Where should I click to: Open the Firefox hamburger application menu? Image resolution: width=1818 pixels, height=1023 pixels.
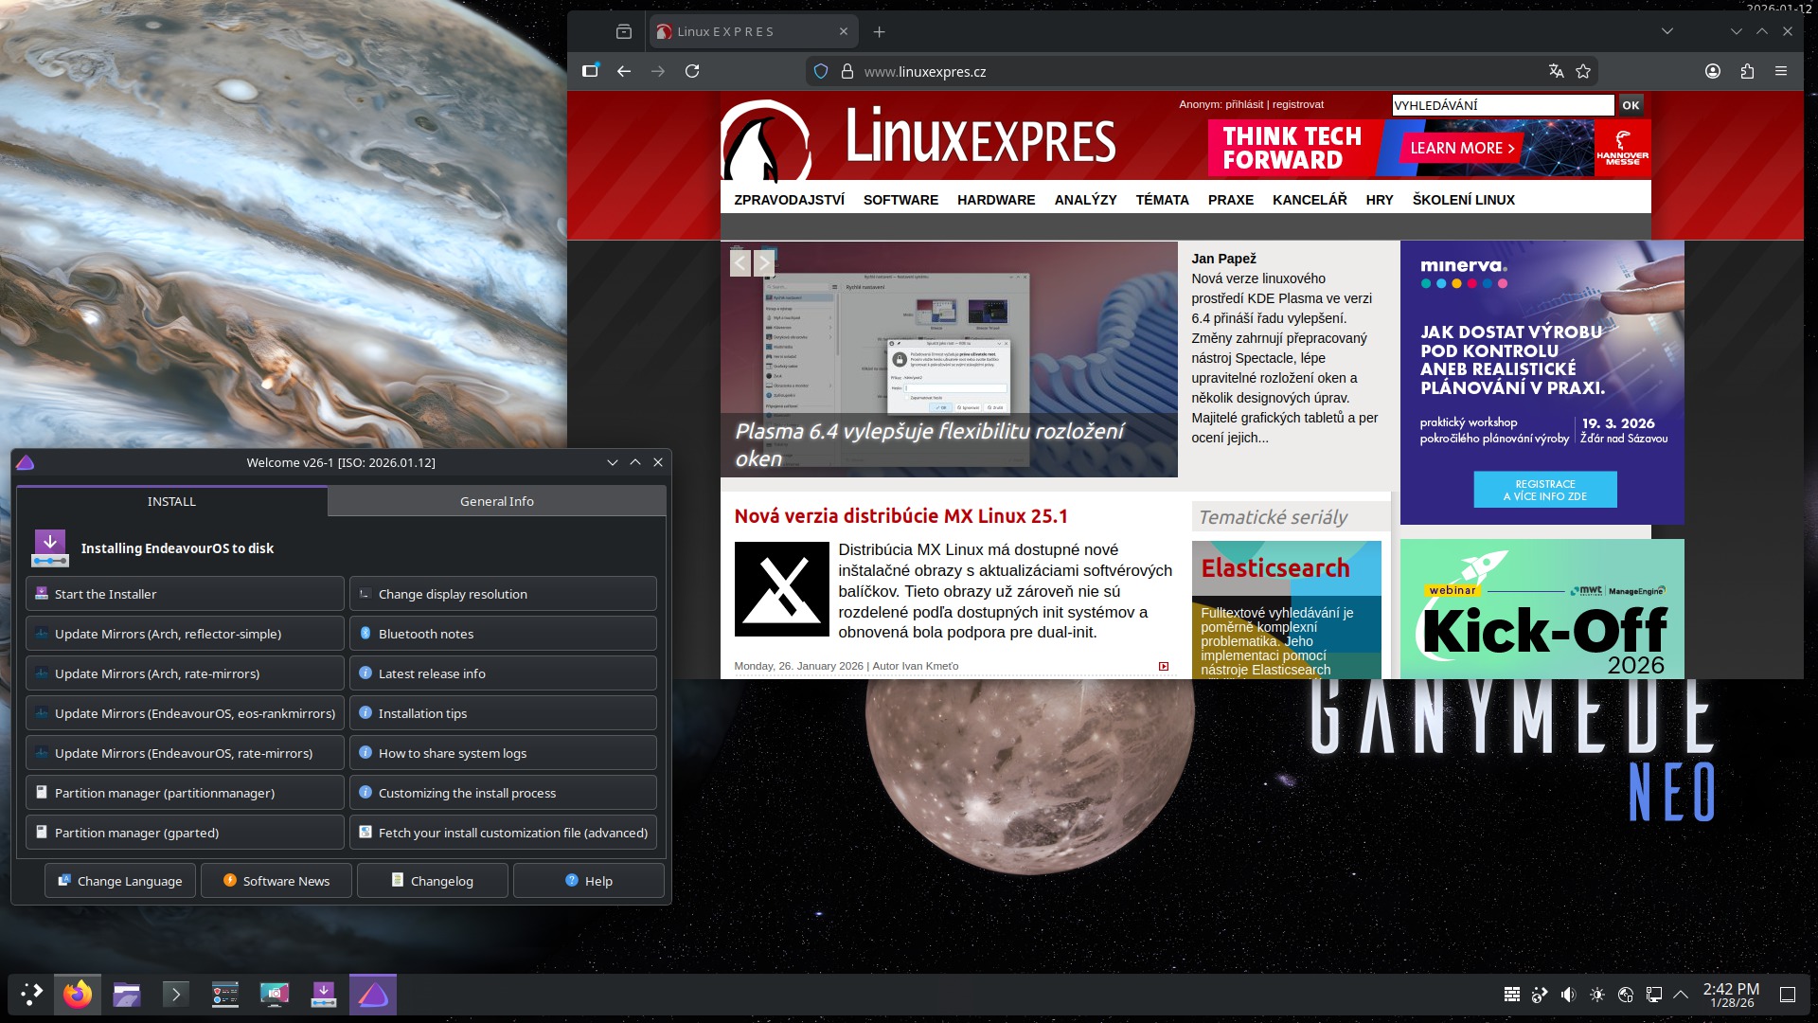point(1781,71)
